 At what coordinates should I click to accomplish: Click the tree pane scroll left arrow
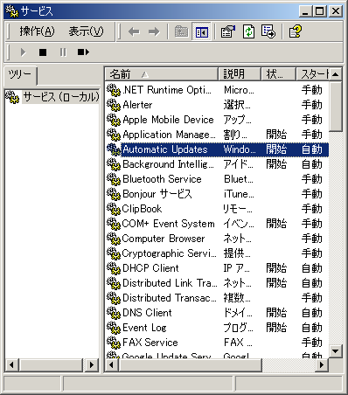click(x=11, y=364)
